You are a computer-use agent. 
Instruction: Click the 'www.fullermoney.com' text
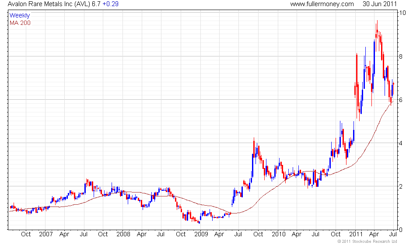pos(322,4)
